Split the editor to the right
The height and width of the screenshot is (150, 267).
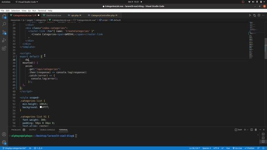click(259, 15)
